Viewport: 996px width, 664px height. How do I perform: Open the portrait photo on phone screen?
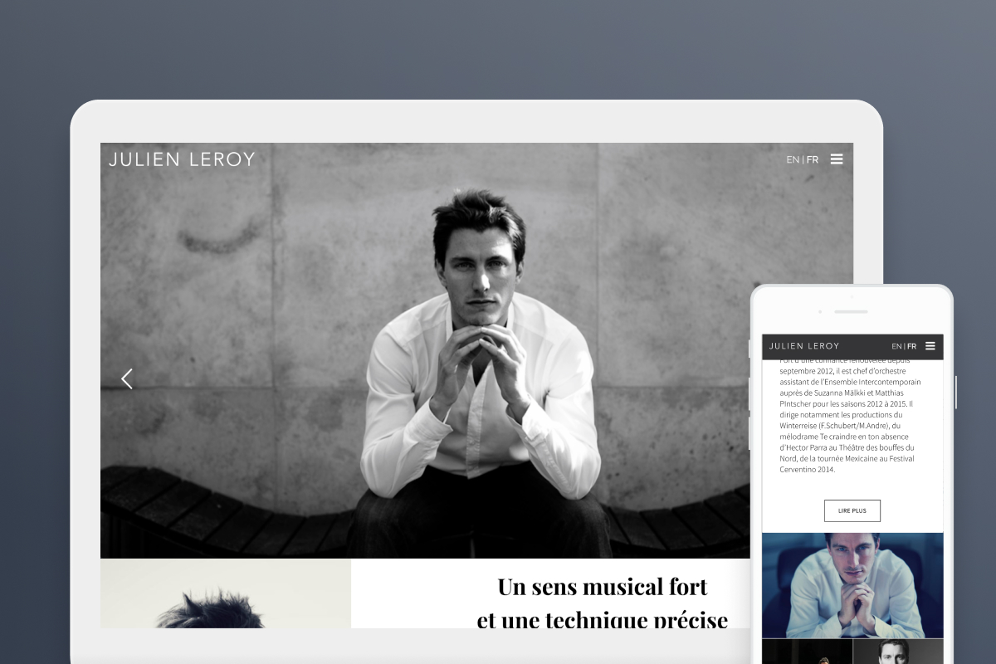(852, 585)
